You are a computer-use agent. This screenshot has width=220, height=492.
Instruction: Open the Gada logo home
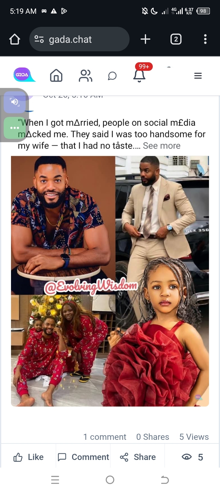click(24, 75)
